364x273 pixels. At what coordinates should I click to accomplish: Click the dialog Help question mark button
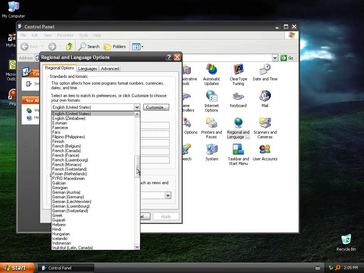pyautogui.click(x=169, y=57)
